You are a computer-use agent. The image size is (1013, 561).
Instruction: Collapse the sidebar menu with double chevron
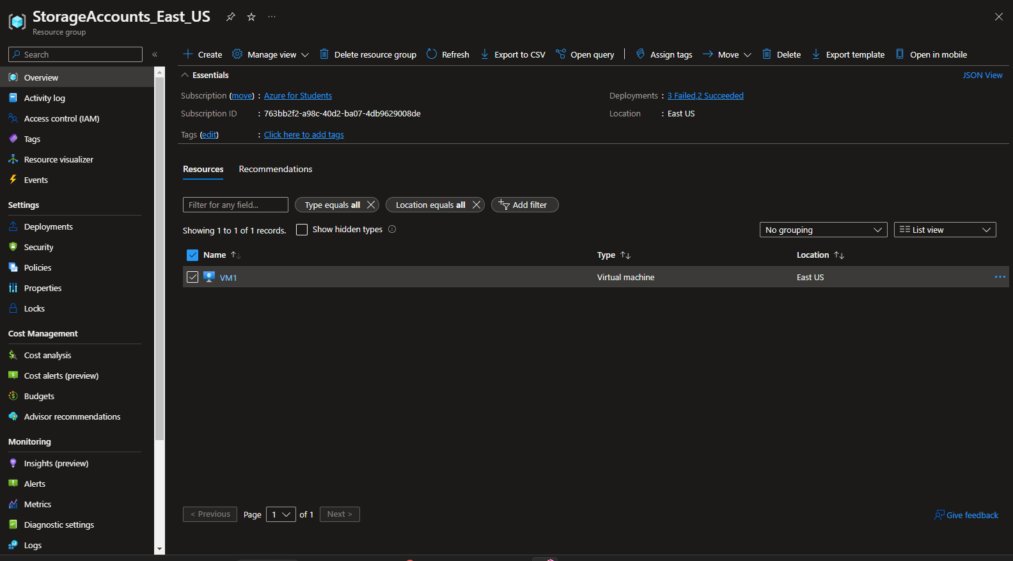(x=155, y=54)
